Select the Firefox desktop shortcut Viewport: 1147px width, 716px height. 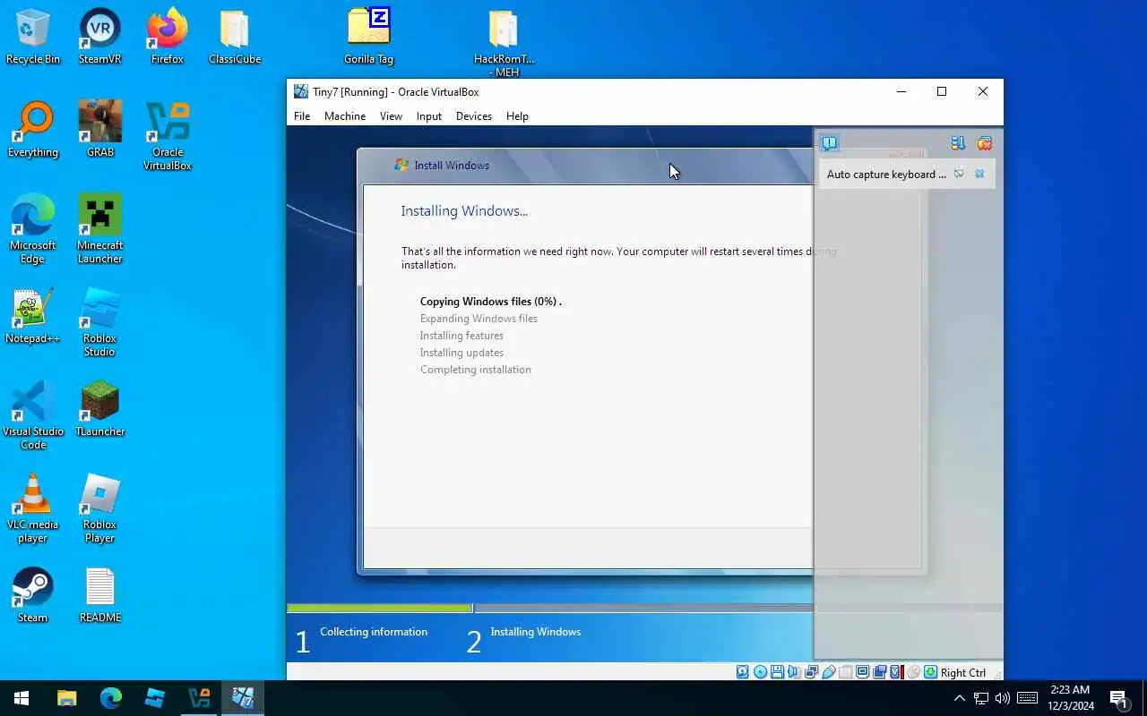(168, 37)
